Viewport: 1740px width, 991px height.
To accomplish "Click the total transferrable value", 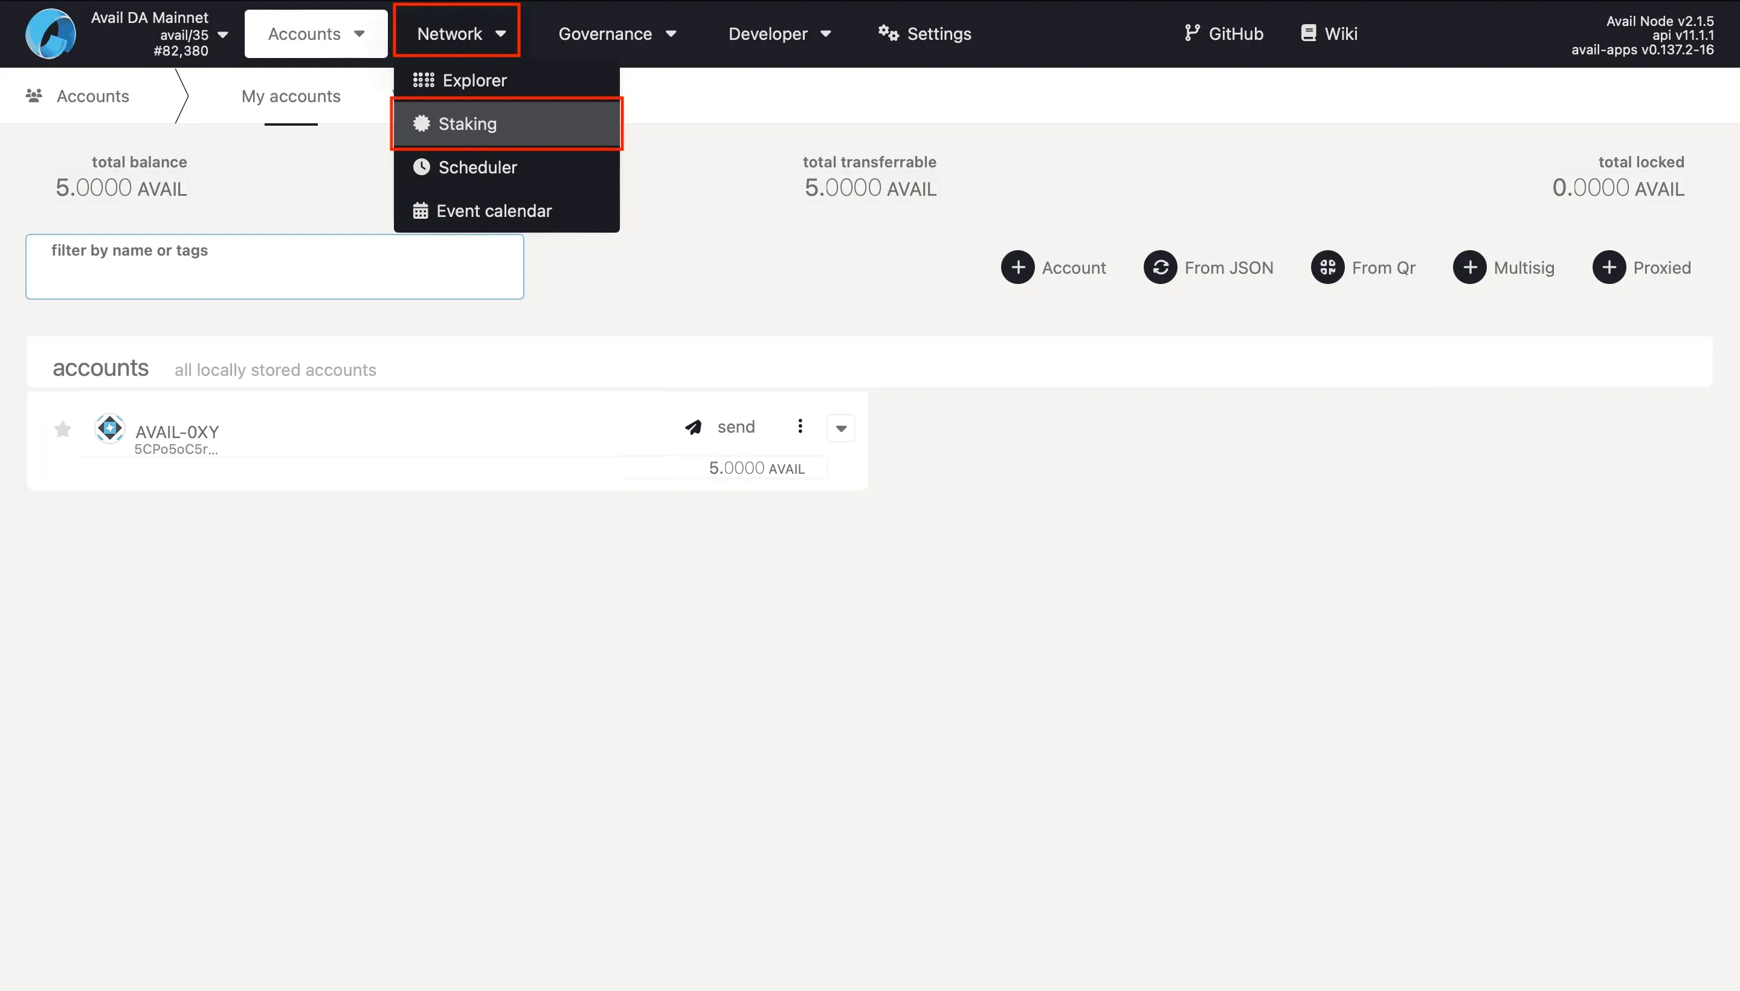I will 871,187.
